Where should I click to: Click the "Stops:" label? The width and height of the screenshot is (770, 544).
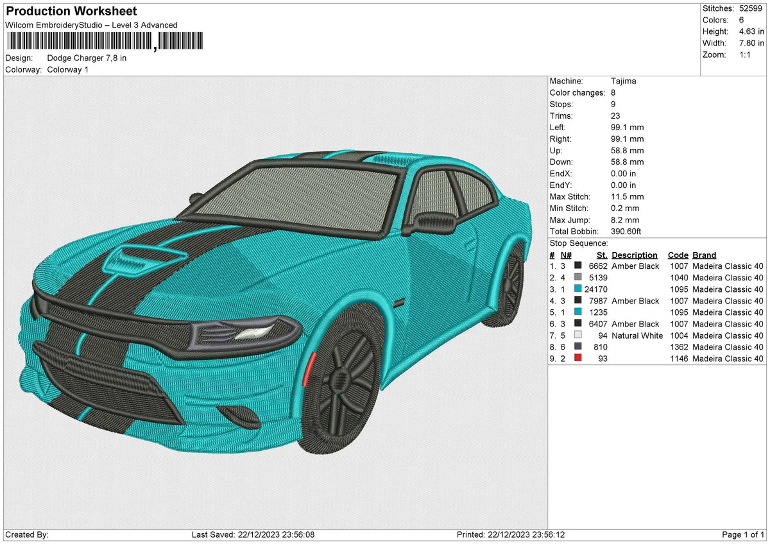[561, 105]
